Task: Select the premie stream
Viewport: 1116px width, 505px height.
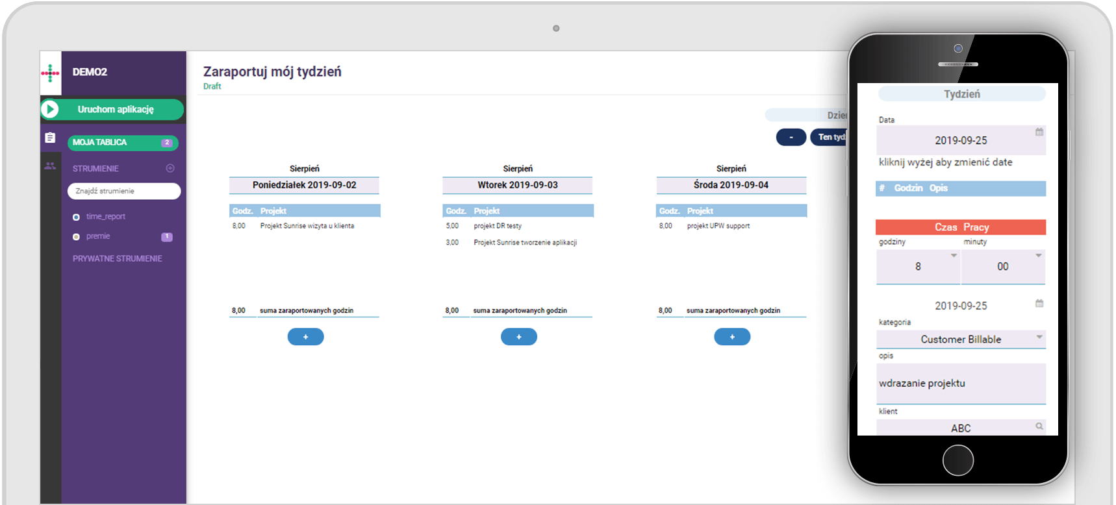Action: [x=98, y=236]
